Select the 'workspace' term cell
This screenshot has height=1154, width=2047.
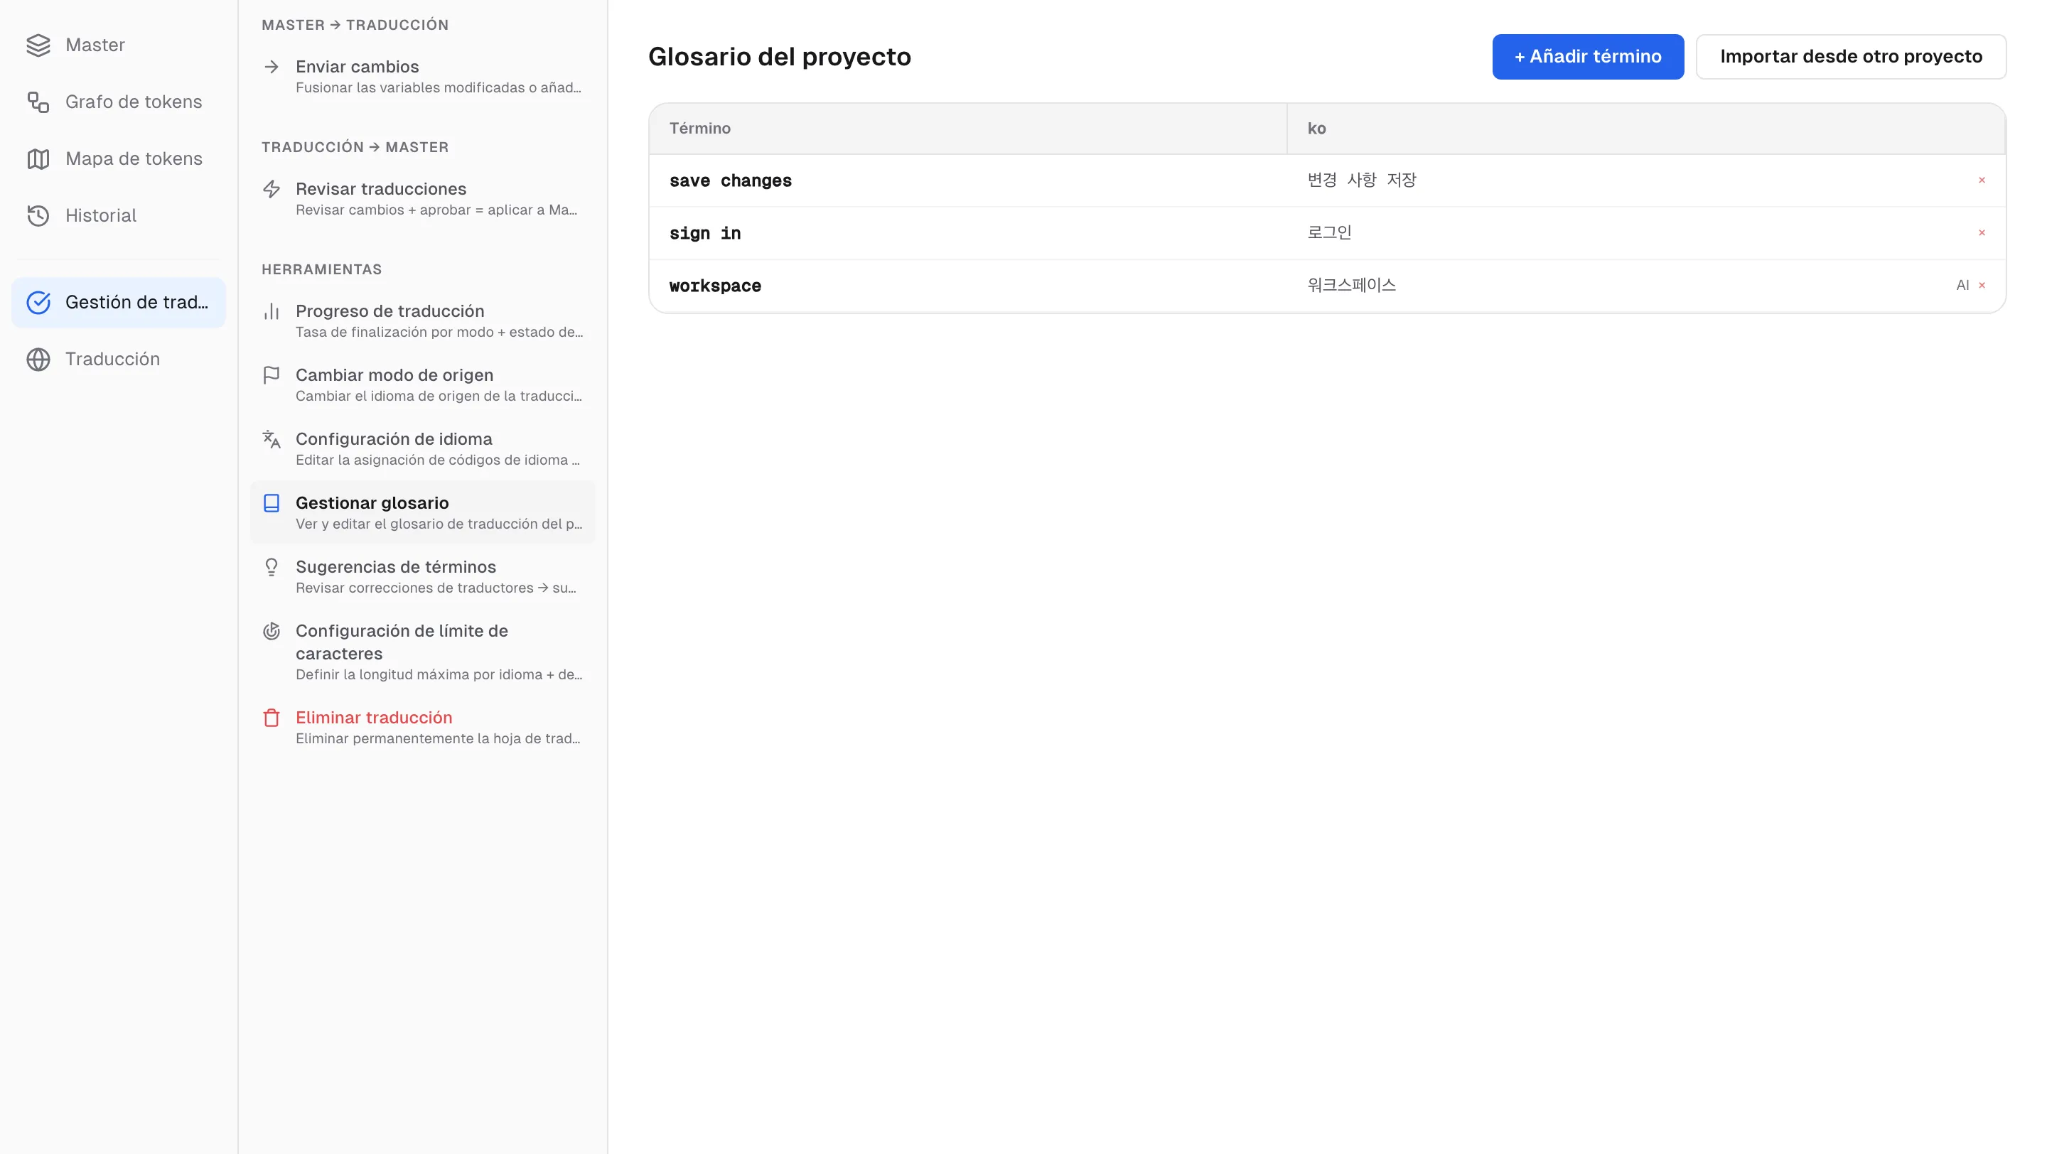968,286
